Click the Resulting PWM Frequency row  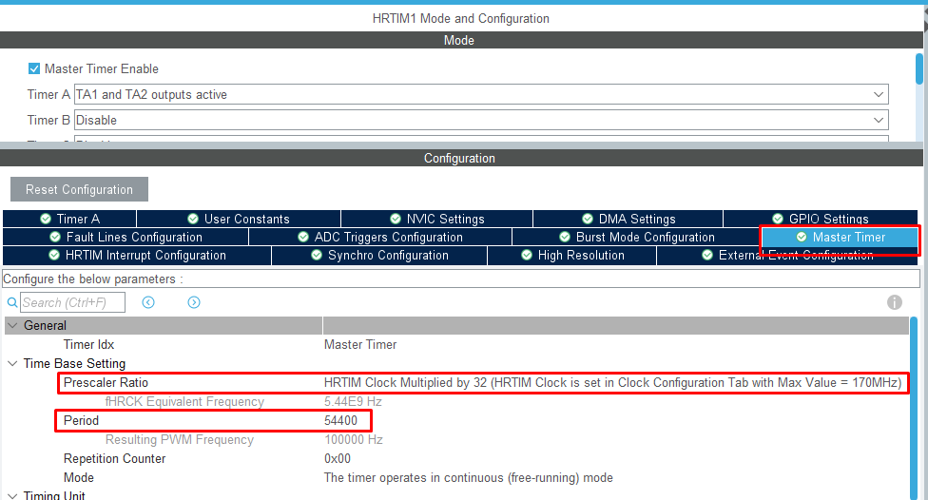[x=455, y=440]
